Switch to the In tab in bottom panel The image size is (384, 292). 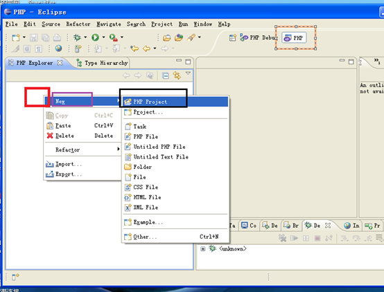pyautogui.click(x=351, y=226)
